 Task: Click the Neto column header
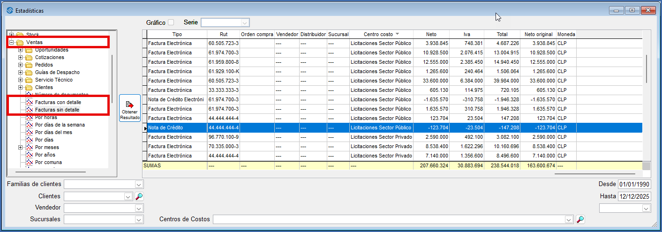tap(431, 34)
